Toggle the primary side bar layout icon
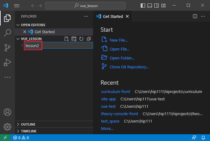 click(x=143, y=6)
